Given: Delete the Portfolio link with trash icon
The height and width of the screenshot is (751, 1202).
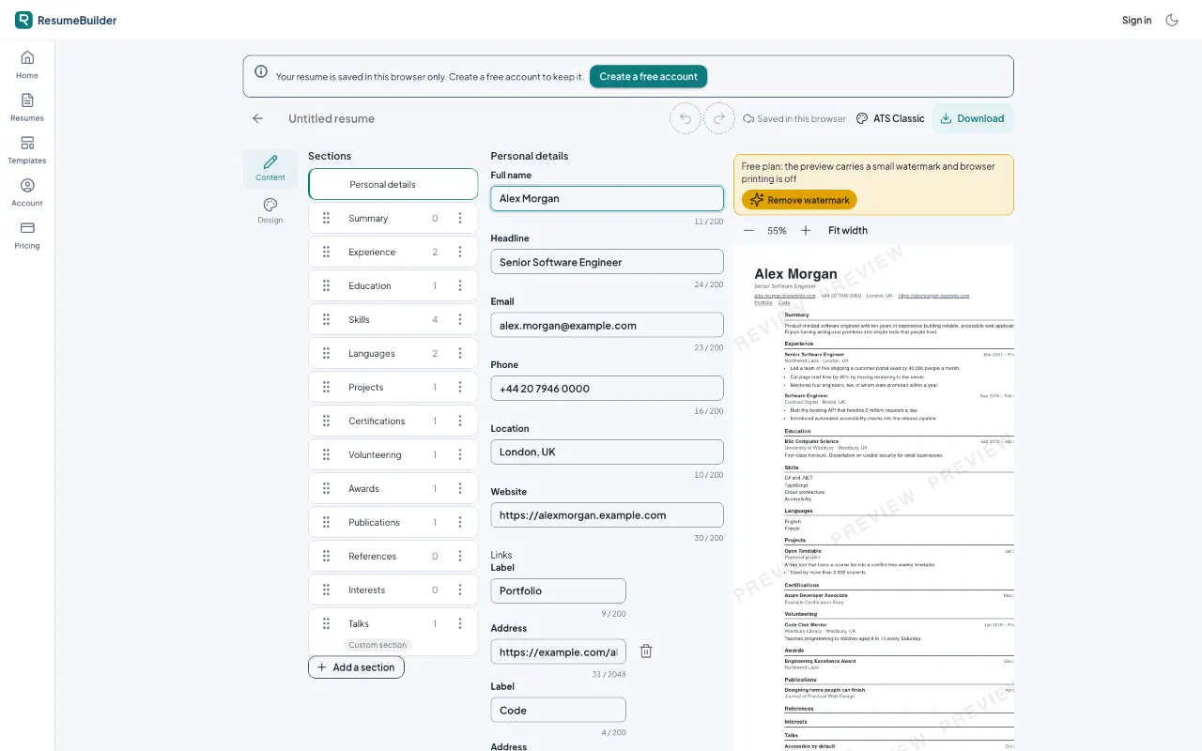Looking at the screenshot, I should (x=646, y=651).
